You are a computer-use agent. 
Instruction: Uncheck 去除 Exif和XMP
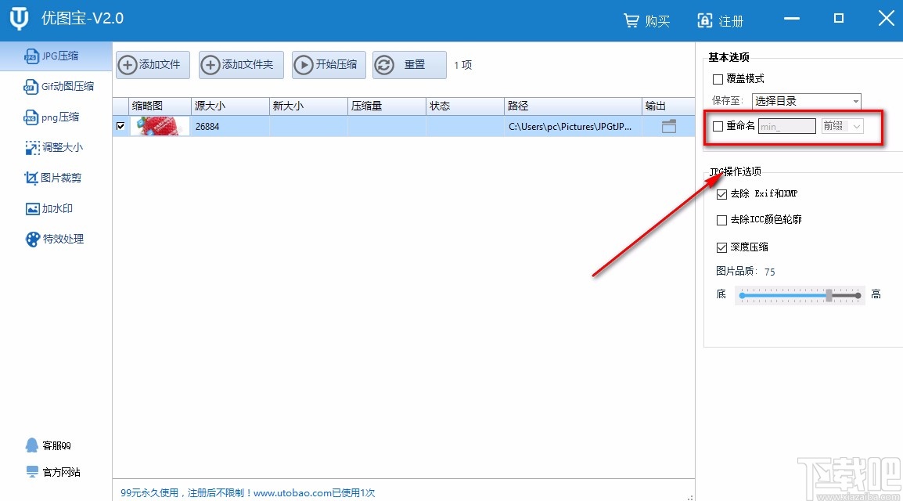(721, 194)
